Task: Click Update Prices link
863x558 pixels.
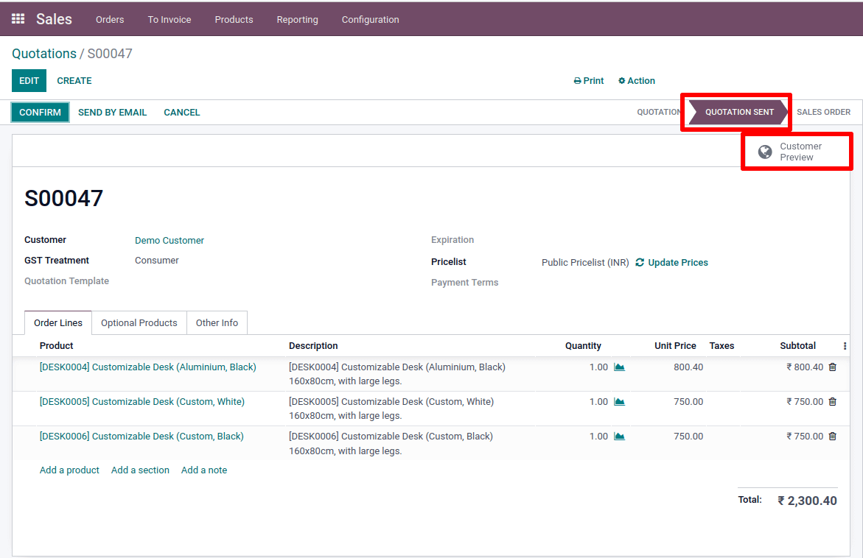Action: 671,263
